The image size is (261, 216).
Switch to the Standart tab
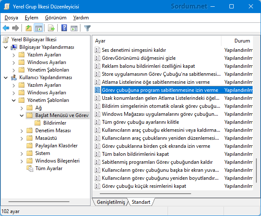coord(141,202)
